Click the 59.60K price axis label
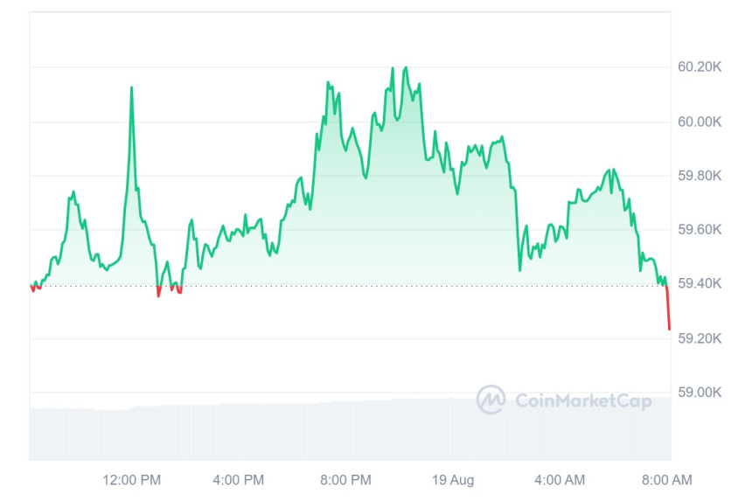Viewport: 752px width, 501px height. (698, 230)
